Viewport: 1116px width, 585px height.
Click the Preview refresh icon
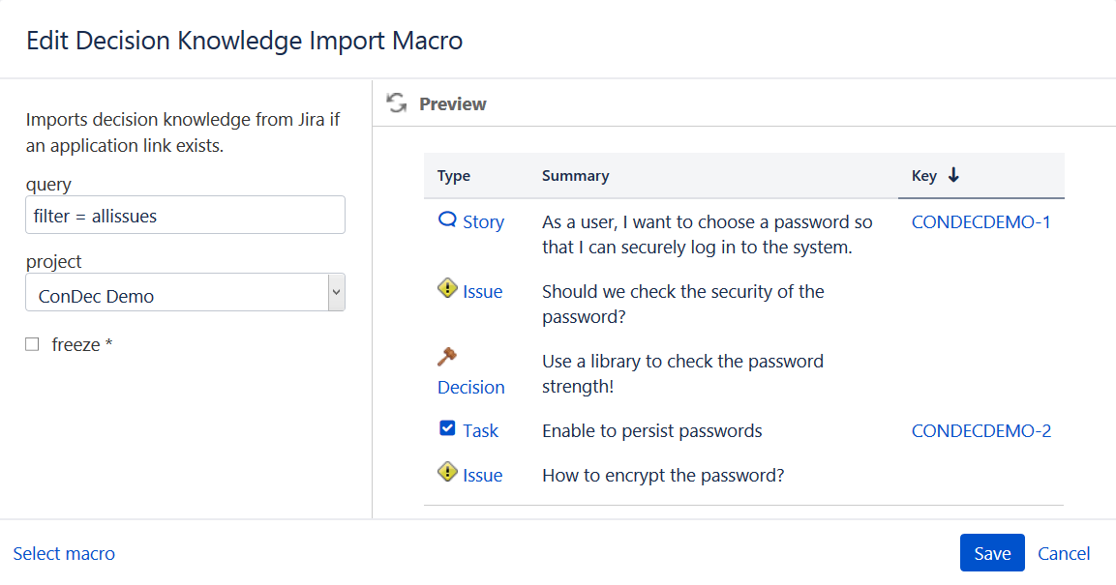[396, 103]
